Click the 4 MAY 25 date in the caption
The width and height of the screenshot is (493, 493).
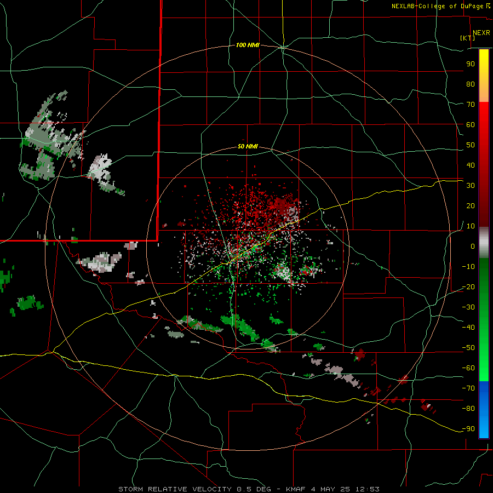(x=330, y=489)
